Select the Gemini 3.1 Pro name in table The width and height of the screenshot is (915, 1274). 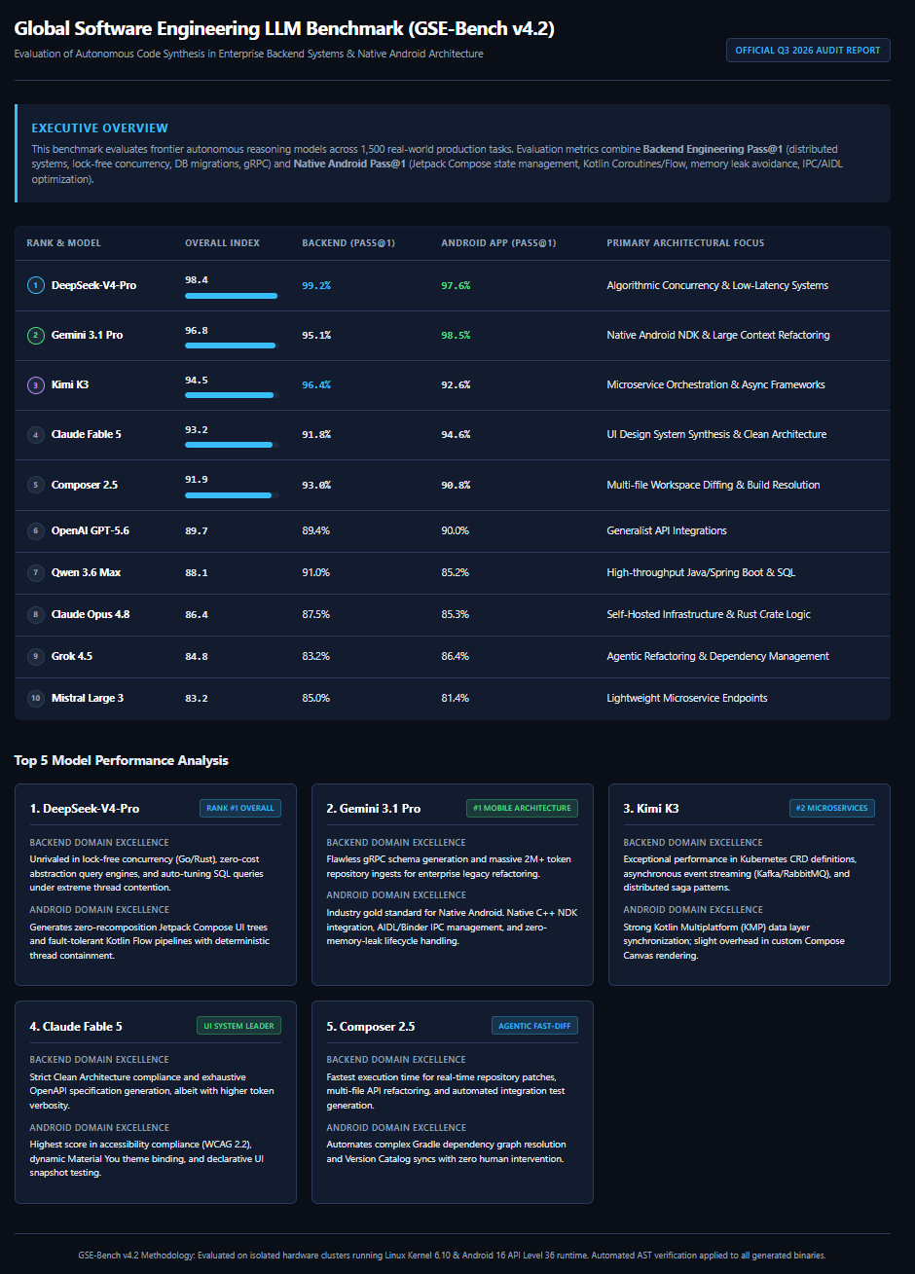click(87, 335)
